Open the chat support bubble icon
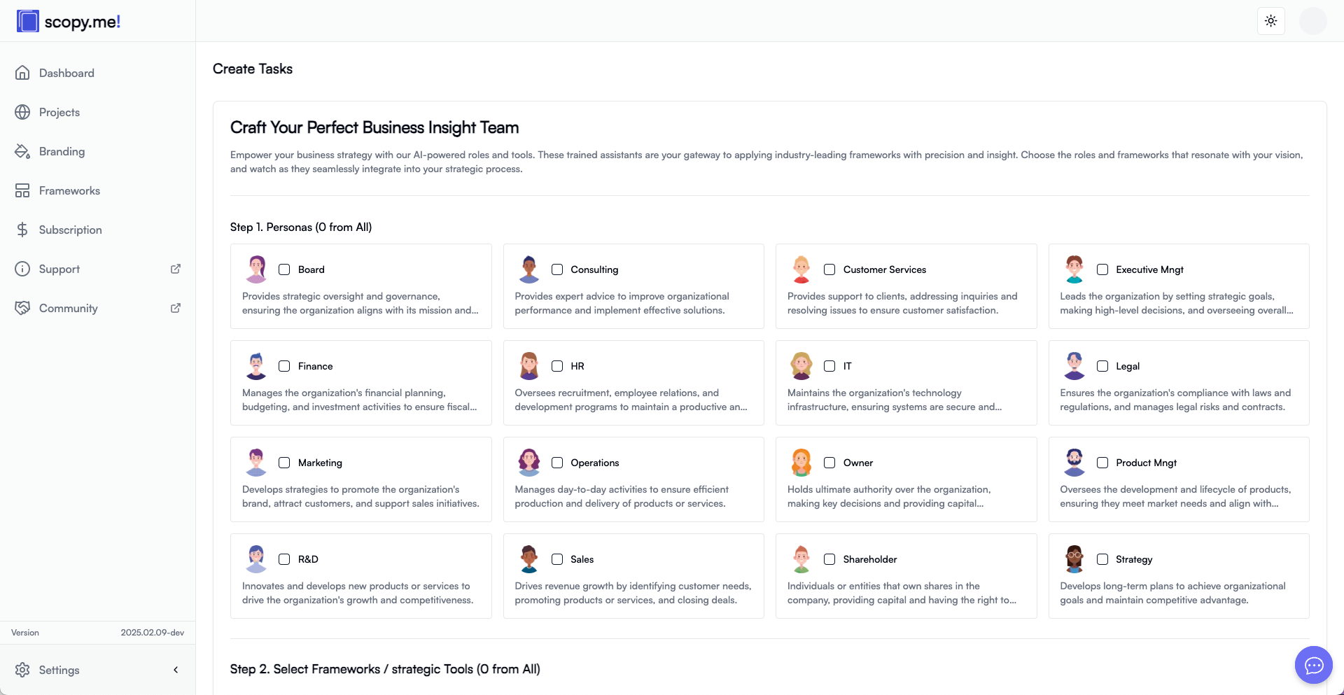The width and height of the screenshot is (1344, 695). [1313, 665]
